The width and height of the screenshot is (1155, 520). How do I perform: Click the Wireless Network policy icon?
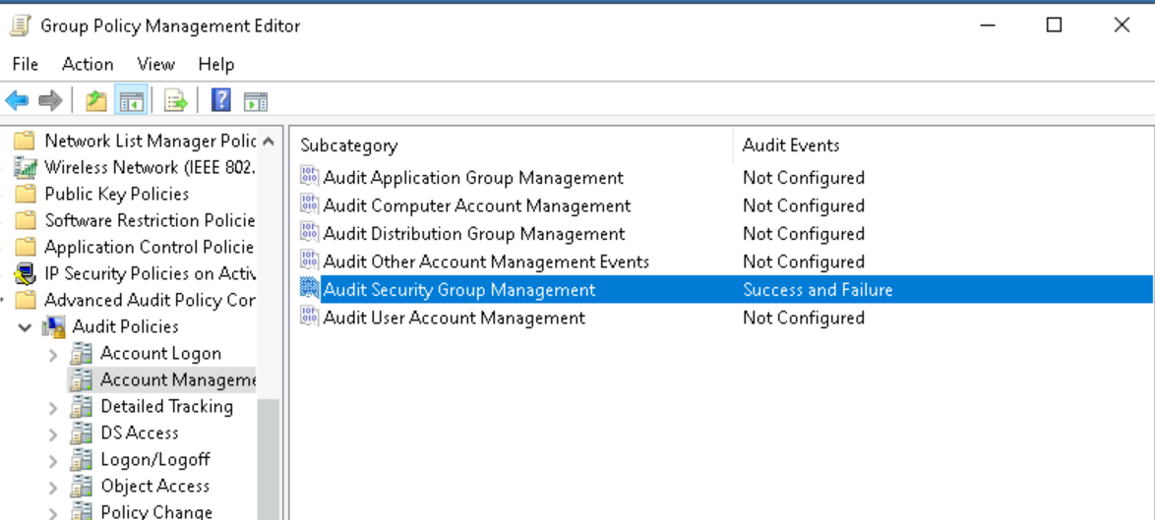26,167
